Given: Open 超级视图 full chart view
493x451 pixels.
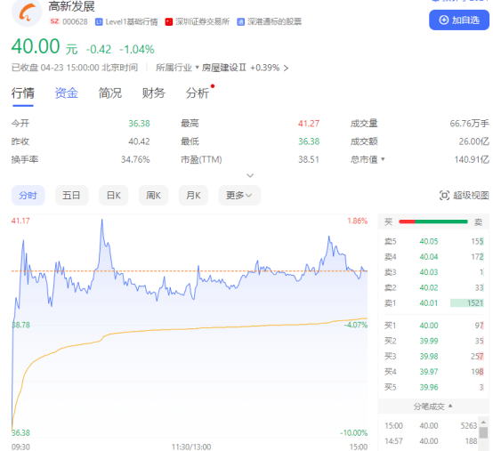Looking at the screenshot, I should [464, 195].
